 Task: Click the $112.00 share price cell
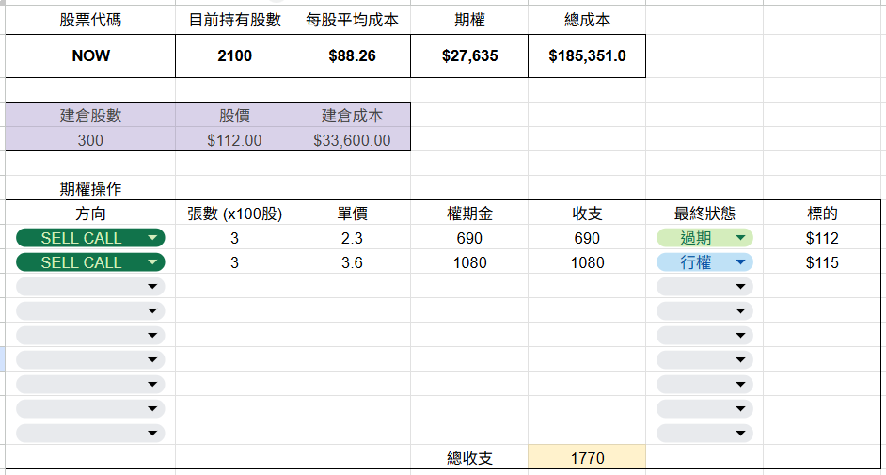click(x=234, y=139)
